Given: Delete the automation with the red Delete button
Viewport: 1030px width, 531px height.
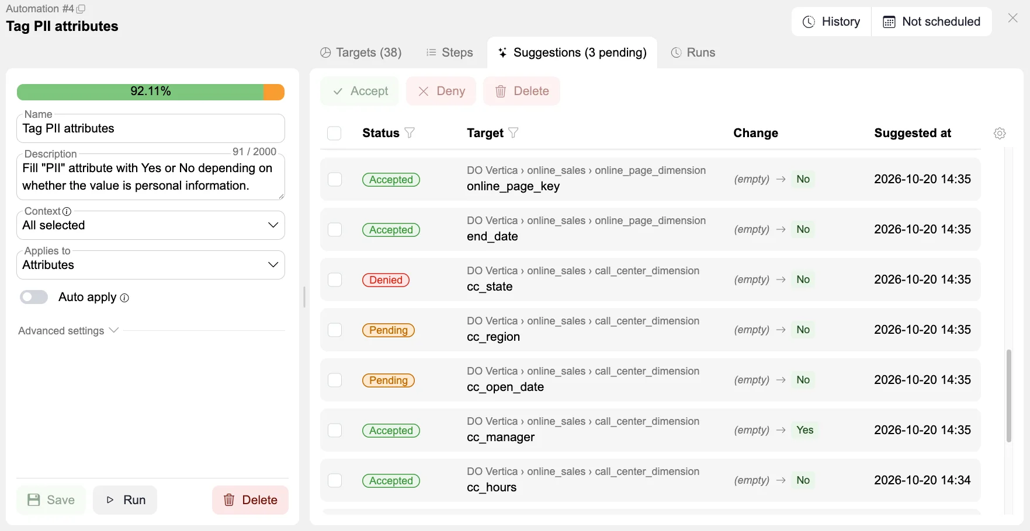Looking at the screenshot, I should (250, 500).
